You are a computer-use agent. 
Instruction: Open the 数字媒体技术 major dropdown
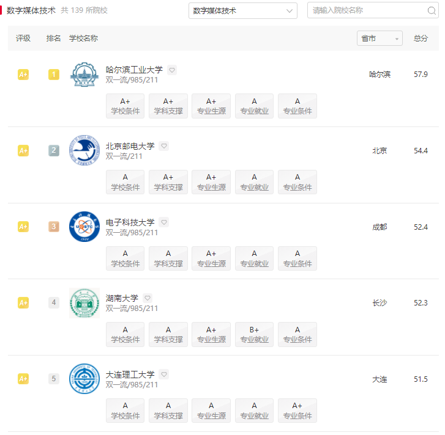click(242, 11)
